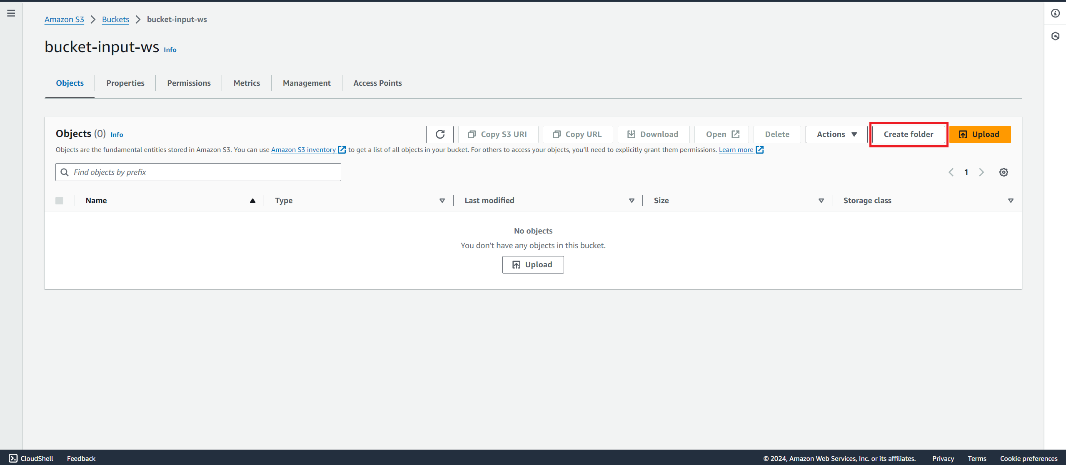Open Buckets breadcrumb link
The height and width of the screenshot is (465, 1066).
116,20
